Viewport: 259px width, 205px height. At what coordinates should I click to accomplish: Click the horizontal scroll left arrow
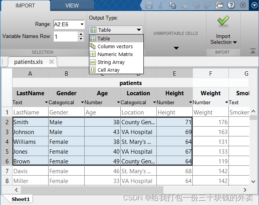16,190
